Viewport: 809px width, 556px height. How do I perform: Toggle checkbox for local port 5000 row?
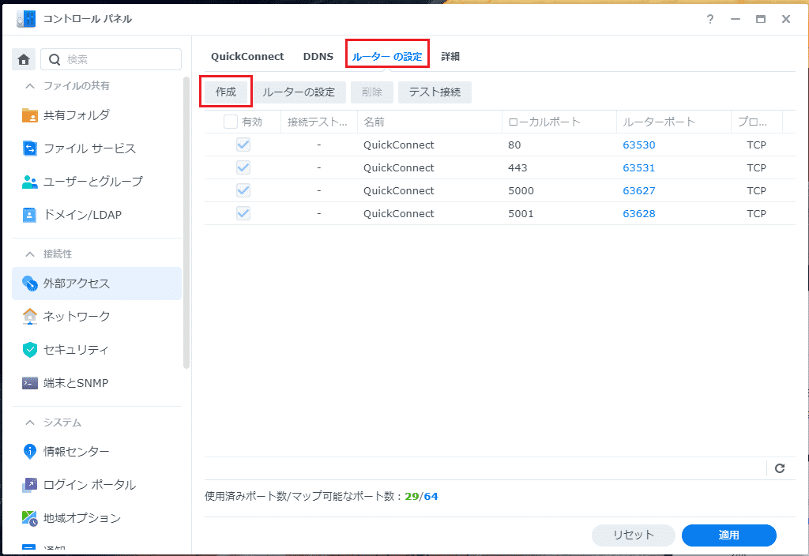tap(243, 190)
